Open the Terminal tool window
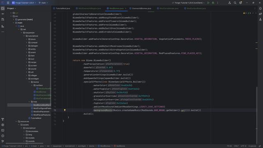Image resolution: width=263 pixels, height=148 pixels. click(x=3, y=130)
